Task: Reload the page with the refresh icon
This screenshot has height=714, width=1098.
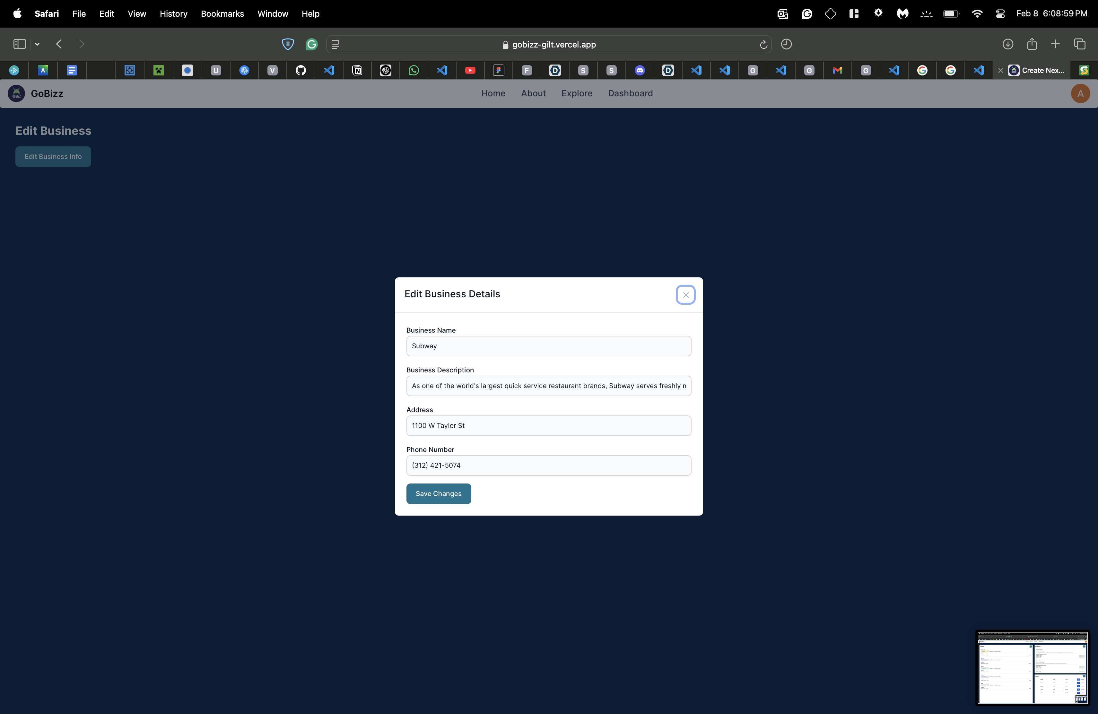Action: click(x=763, y=44)
